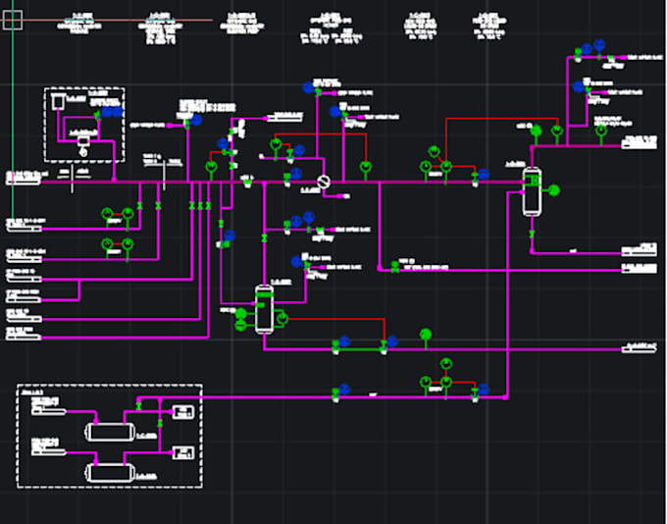
Task: Select off-page connector at right end of overhead line
Action: tap(639, 145)
